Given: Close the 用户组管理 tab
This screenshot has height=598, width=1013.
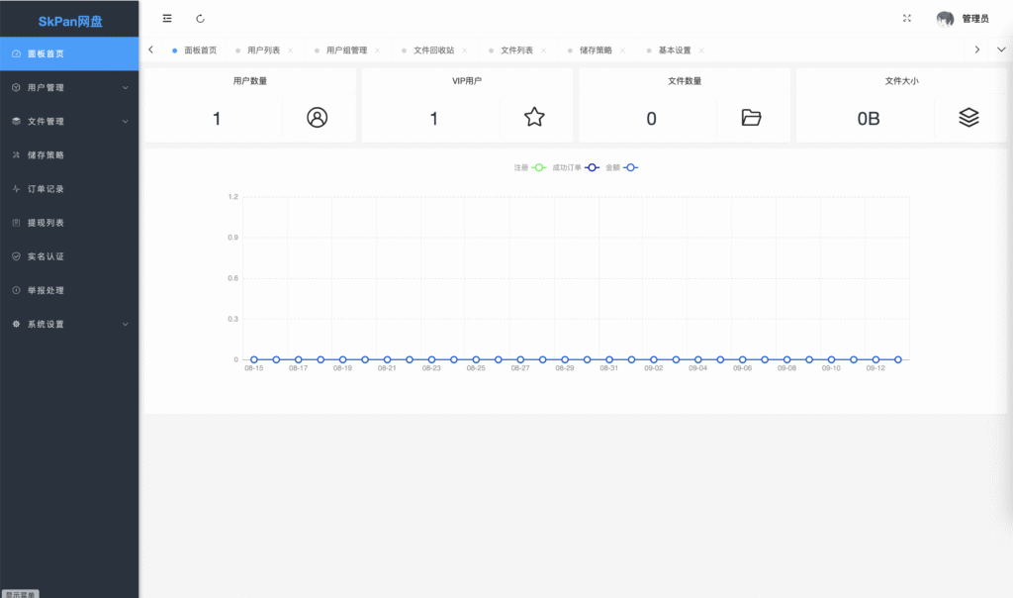Looking at the screenshot, I should 377,50.
